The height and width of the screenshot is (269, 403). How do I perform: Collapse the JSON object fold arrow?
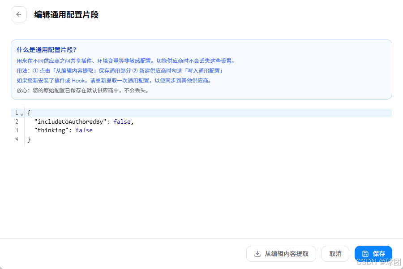(x=22, y=114)
